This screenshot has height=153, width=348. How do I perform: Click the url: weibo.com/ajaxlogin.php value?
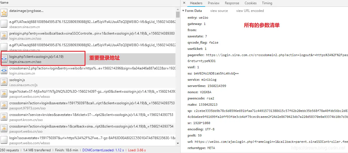(x=271, y=142)
